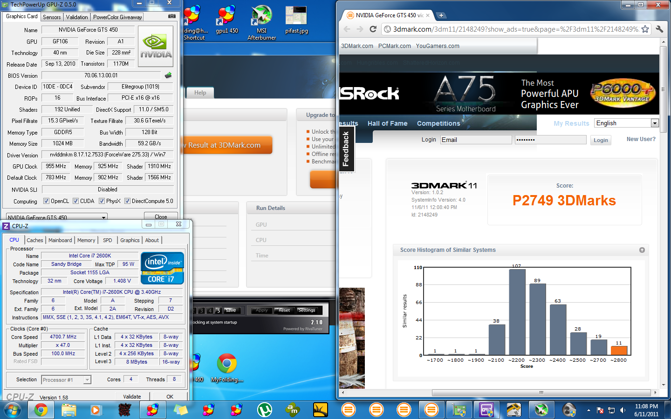Open the About tab in CPU-Z
Screen dimensions: 671x419
152,240
